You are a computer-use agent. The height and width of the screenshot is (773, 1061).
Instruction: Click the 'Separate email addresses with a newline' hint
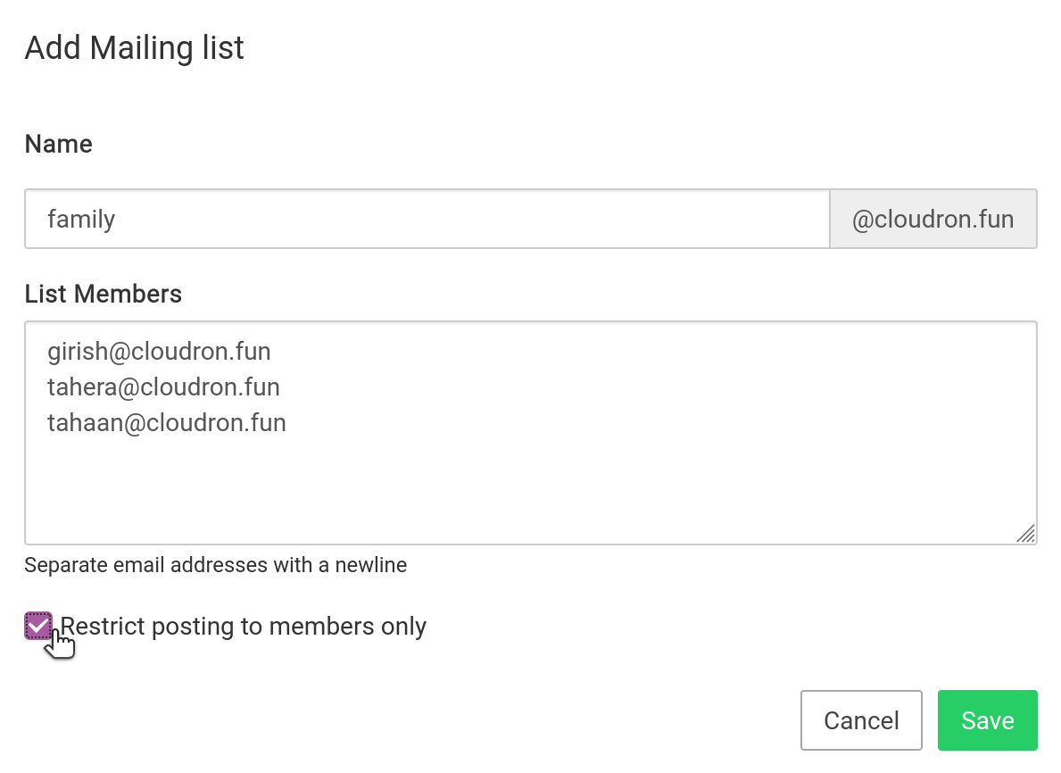tap(215, 565)
